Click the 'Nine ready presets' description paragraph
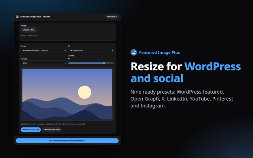Screen dimensions: 253x158 [182, 99]
